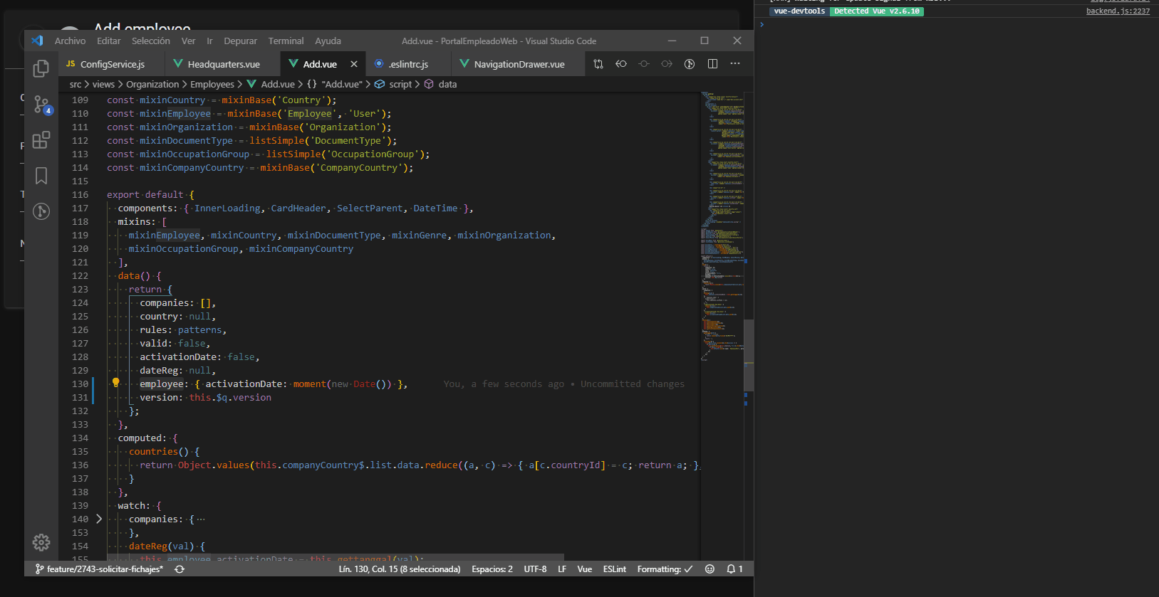Synchronize changes using the status bar sync icon
The width and height of the screenshot is (1159, 597).
pyautogui.click(x=180, y=569)
